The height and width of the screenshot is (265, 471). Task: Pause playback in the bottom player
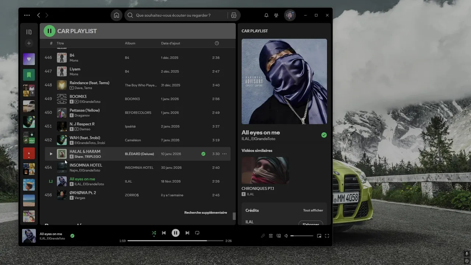176,233
